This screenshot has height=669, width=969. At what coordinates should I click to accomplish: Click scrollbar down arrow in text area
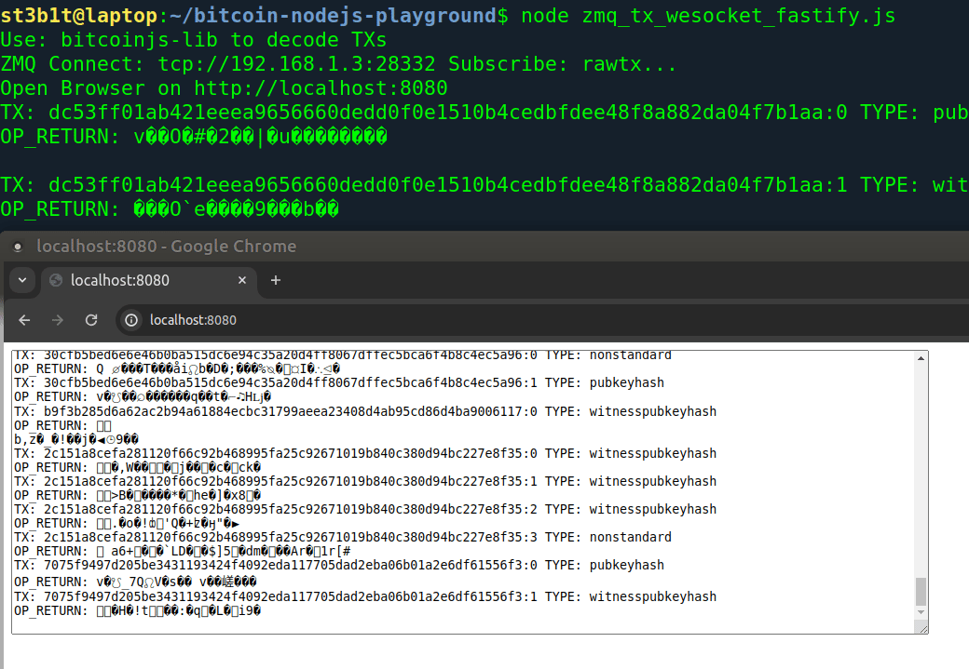(x=921, y=612)
